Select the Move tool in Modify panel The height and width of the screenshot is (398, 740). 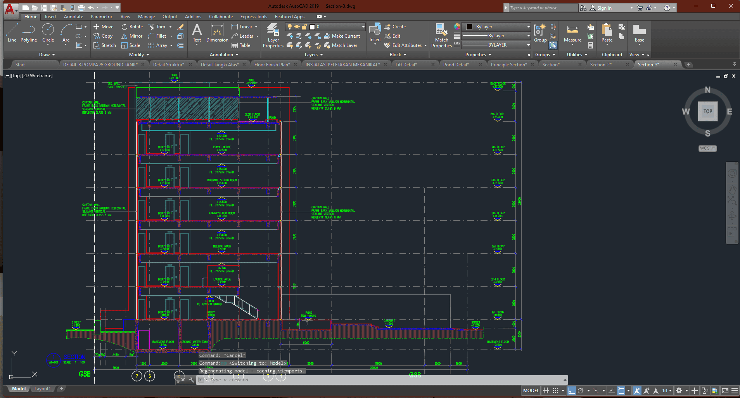tap(103, 26)
